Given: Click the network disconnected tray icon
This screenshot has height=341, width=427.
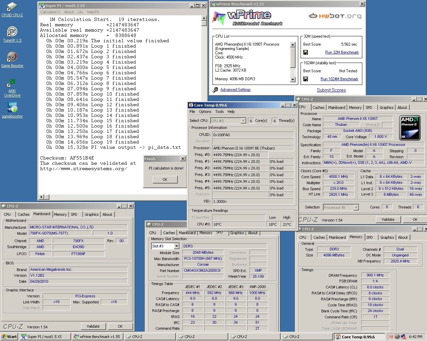Looking at the screenshot, I should click(x=404, y=337).
